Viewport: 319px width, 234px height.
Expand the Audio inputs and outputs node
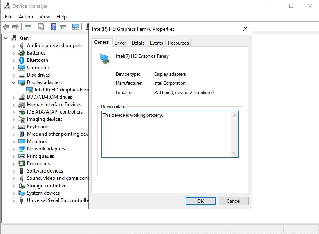coord(13,45)
